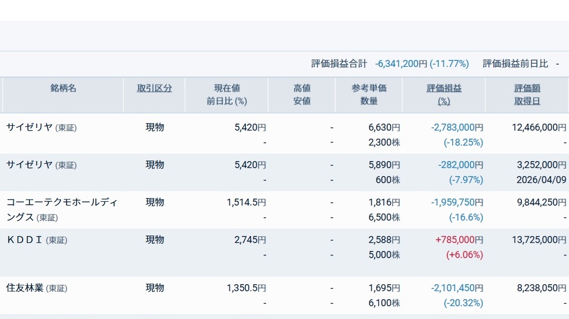Click the (-18.25%) loss percentage
Viewport: 569px width, 319px height.
463,143
